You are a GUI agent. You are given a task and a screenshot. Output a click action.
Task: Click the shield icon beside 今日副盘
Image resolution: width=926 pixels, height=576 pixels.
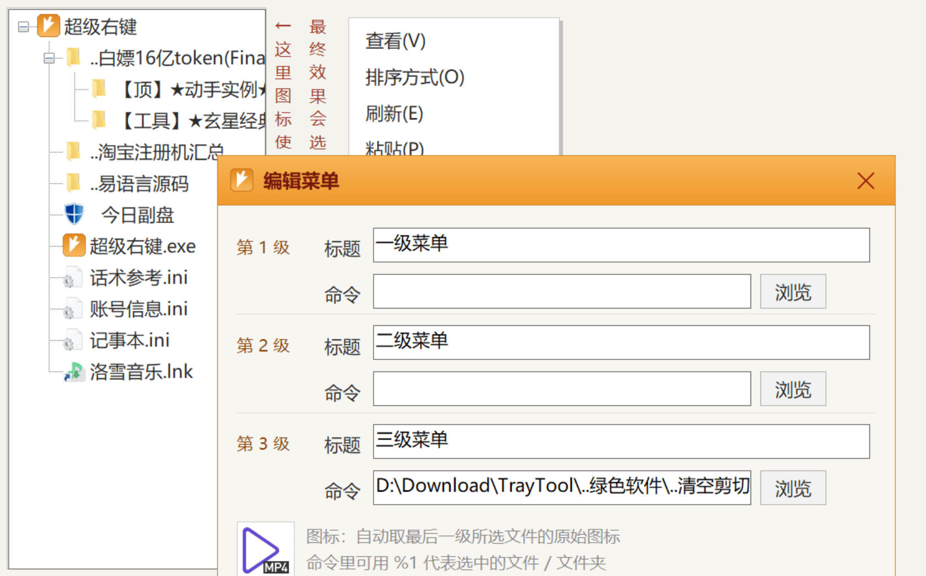(74, 214)
